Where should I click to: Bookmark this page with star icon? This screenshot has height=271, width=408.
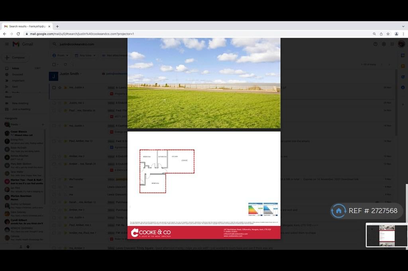pyautogui.click(x=388, y=34)
